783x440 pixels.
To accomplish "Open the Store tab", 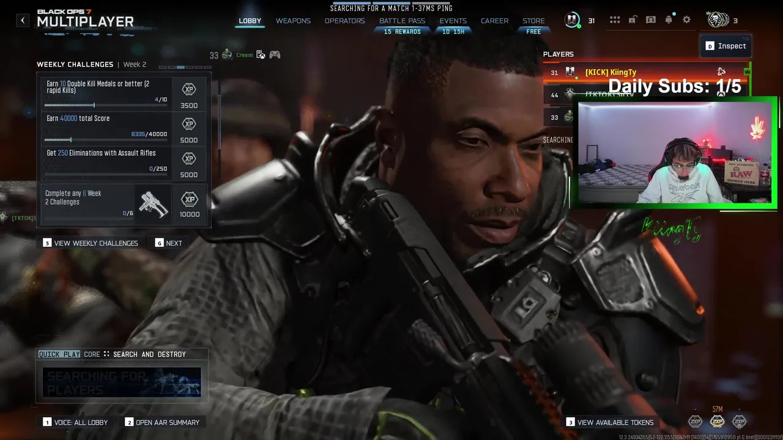I will 533,21.
